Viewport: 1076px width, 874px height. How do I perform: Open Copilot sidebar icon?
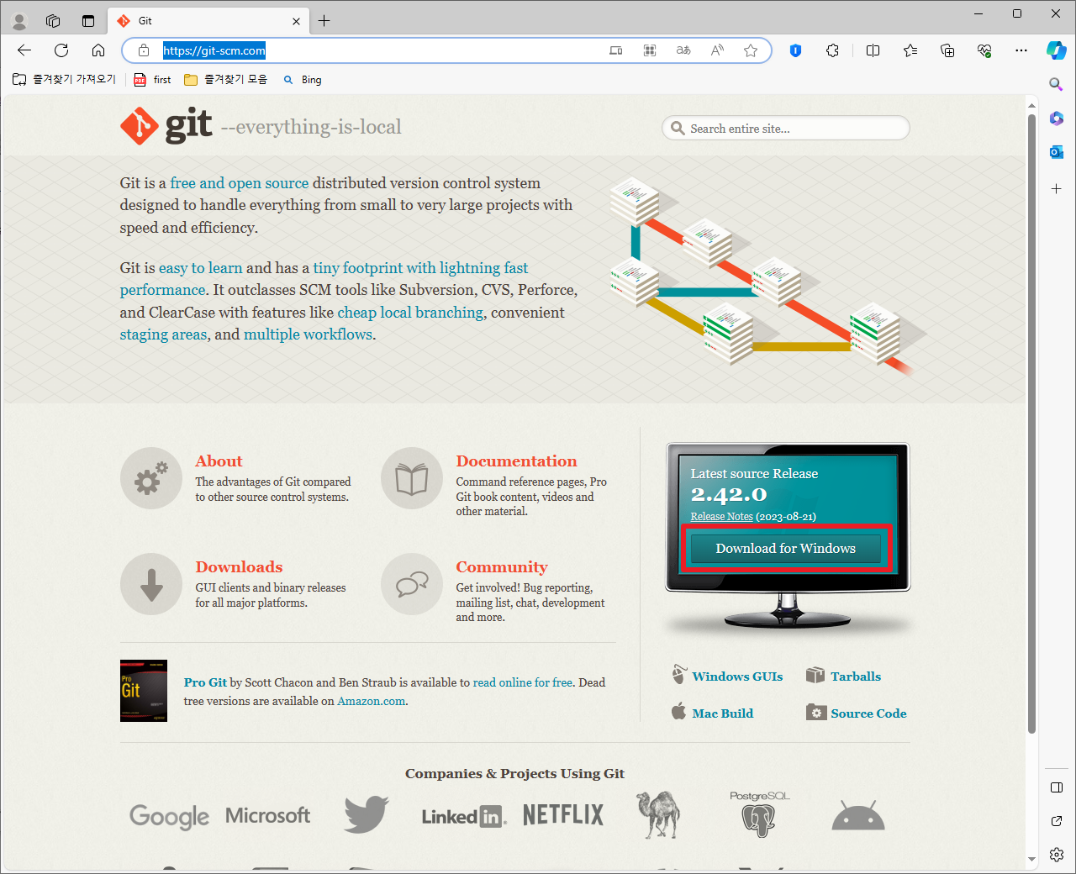coord(1057,50)
